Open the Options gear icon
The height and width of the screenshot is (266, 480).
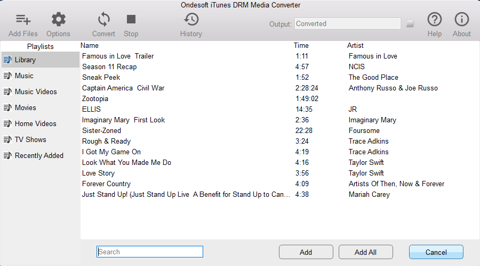pyautogui.click(x=58, y=20)
